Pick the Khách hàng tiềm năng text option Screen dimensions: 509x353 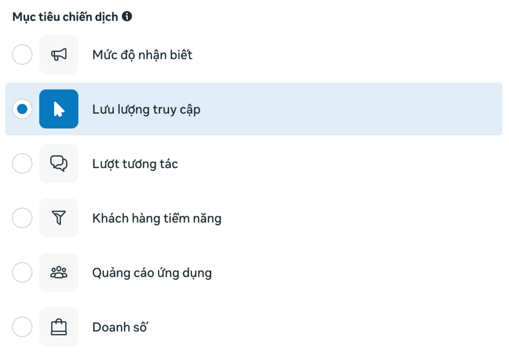point(157,218)
